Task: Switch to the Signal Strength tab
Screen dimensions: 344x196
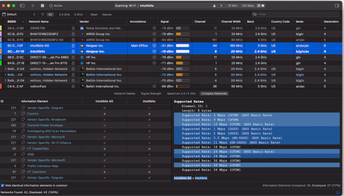Action: point(151,93)
